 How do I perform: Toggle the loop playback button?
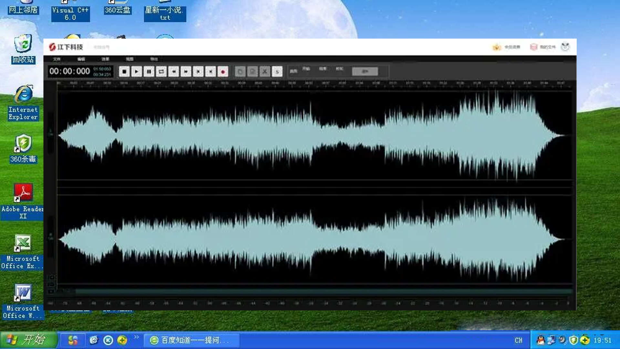[x=161, y=71]
